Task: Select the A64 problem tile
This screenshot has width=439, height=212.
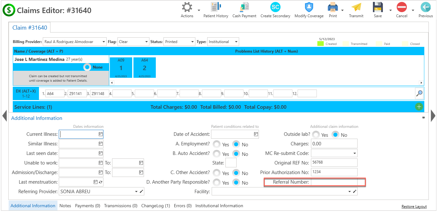Action: [145, 68]
